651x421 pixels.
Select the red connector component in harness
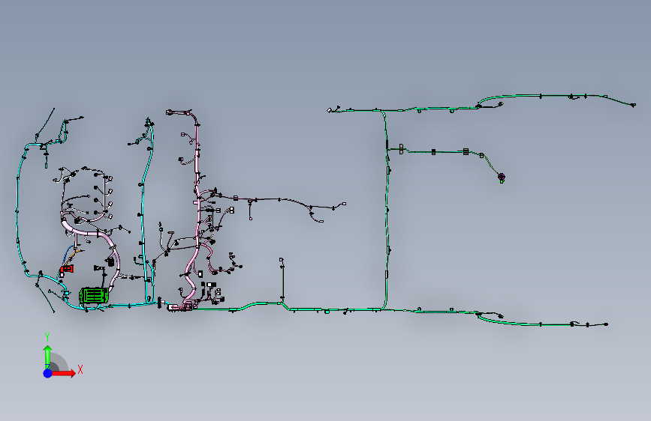(67, 269)
